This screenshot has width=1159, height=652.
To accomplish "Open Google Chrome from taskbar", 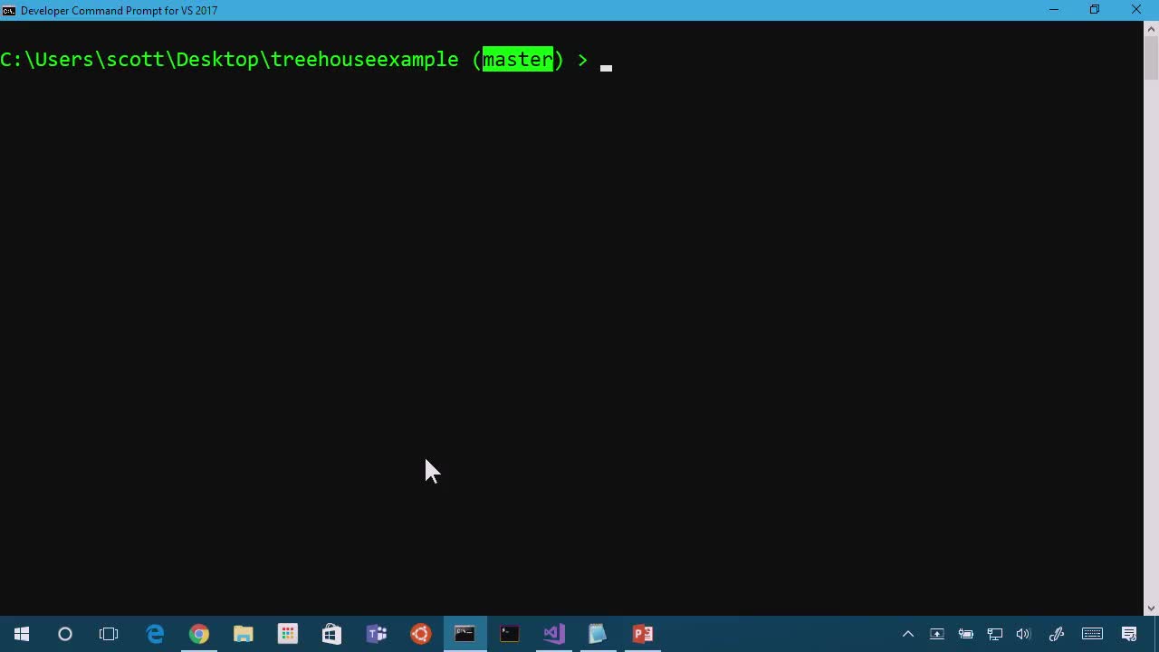I will click(x=199, y=634).
